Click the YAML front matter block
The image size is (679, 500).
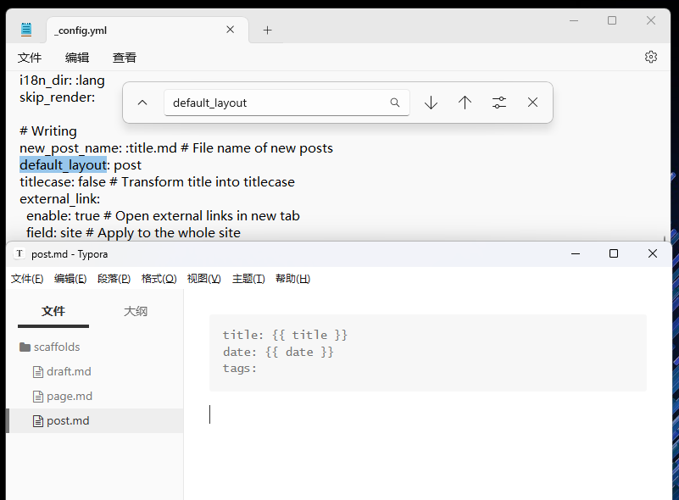[427, 352]
